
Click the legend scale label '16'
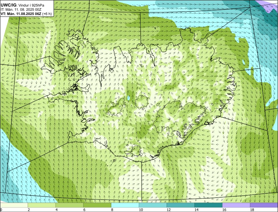(224, 210)
